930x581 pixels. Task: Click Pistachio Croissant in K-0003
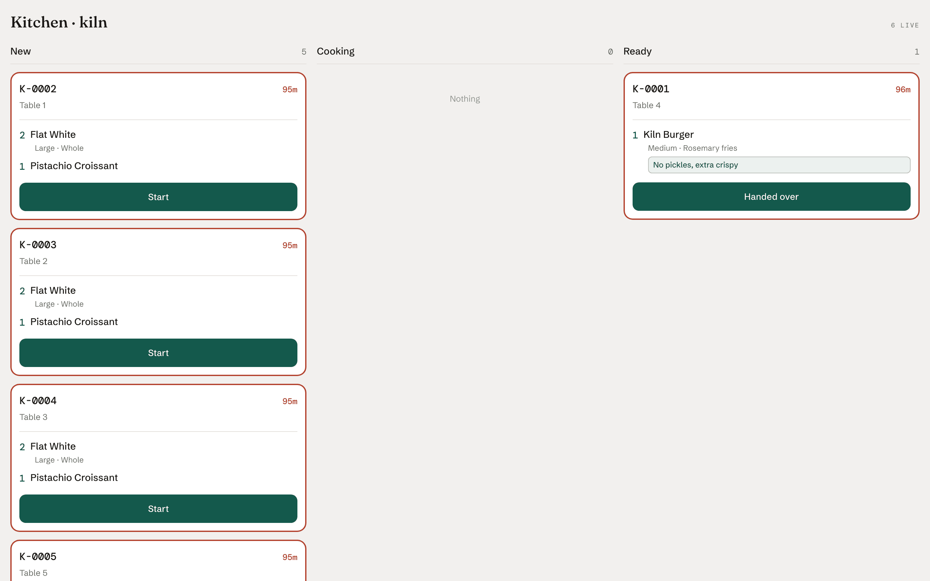pos(74,321)
